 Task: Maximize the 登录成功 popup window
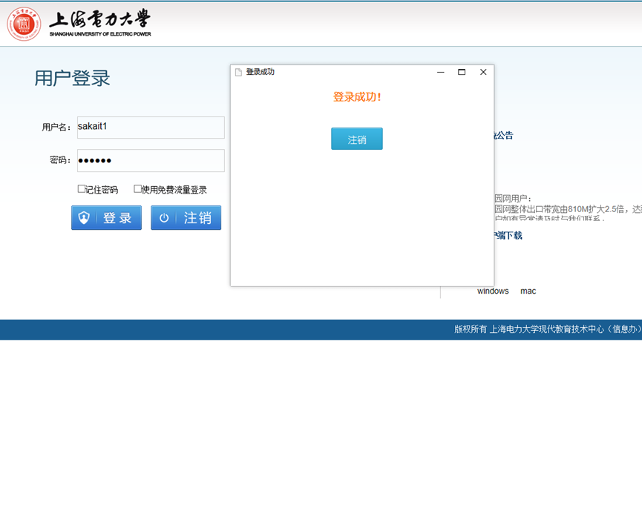click(x=462, y=72)
